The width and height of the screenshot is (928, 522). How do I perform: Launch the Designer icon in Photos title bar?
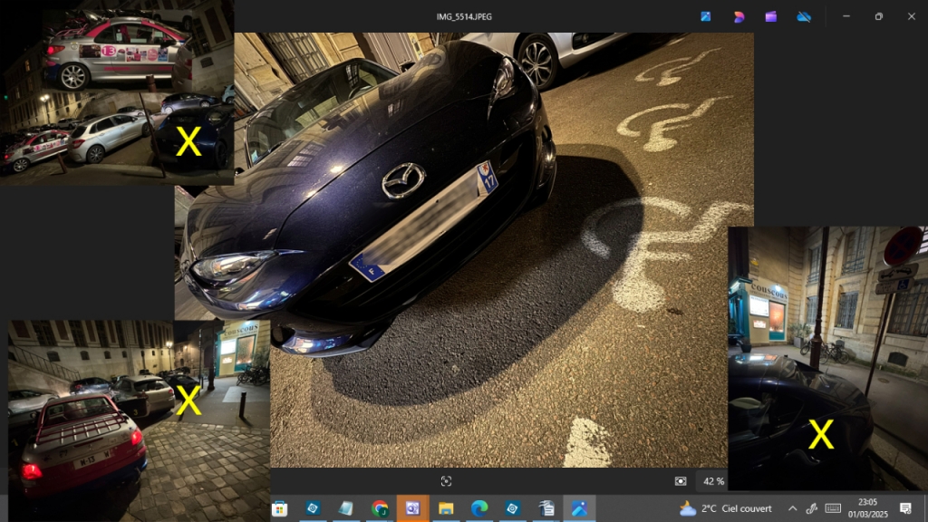tap(739, 16)
